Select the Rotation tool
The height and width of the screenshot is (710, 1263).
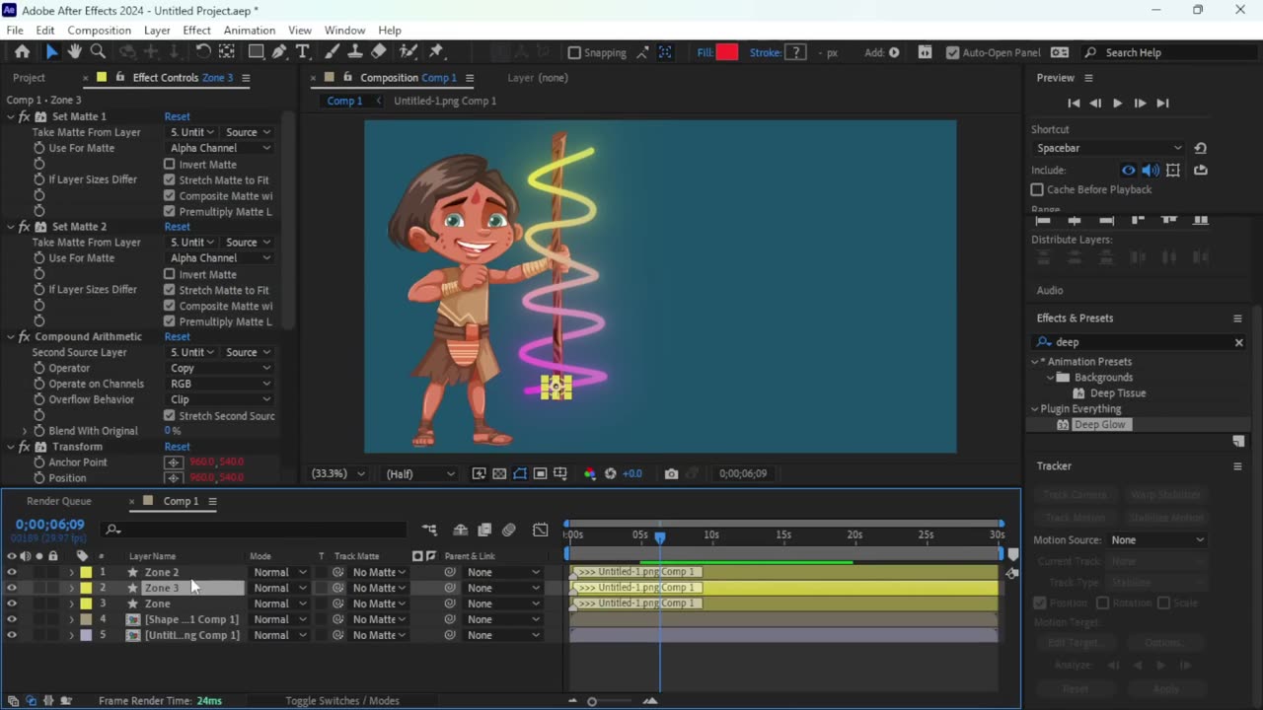[203, 52]
